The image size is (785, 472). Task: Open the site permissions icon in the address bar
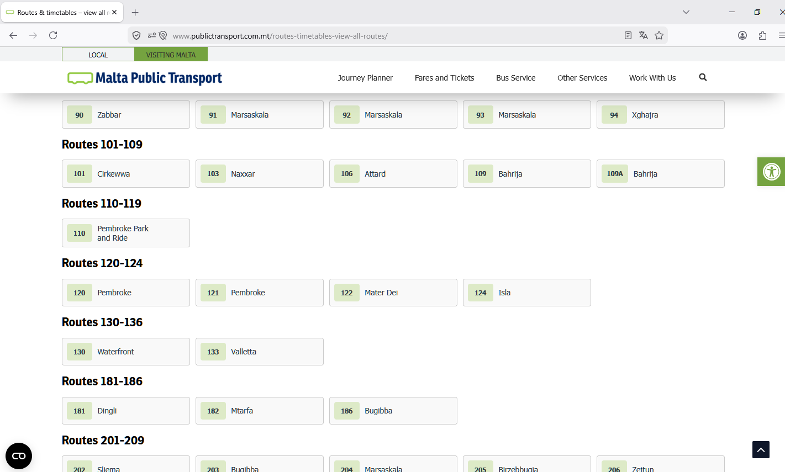coord(152,35)
